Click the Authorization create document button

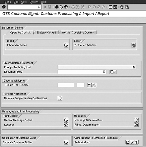tap(128, 142)
